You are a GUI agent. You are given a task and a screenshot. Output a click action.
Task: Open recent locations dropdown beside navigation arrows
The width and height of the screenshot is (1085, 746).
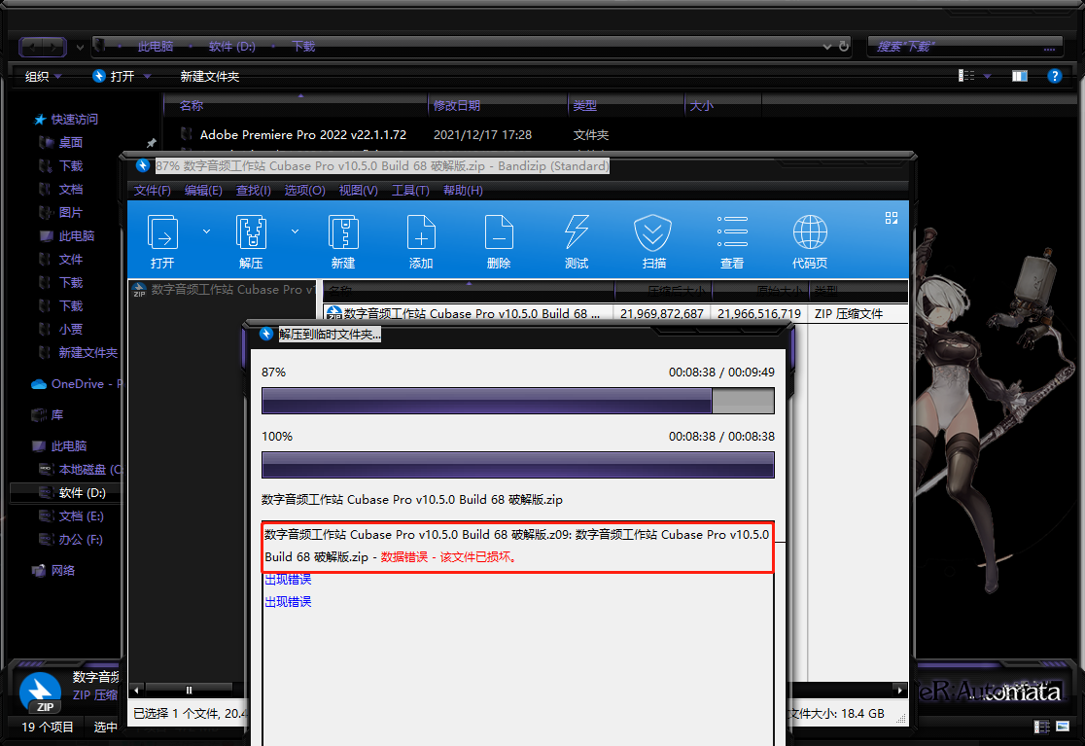click(80, 47)
